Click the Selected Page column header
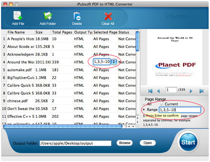 point(105,32)
